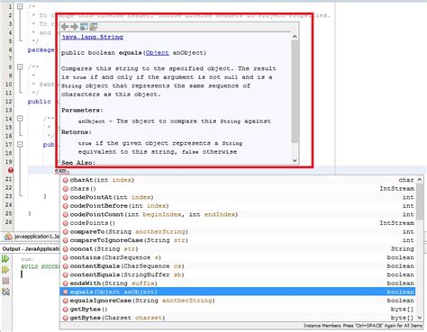
Task: Select contentEquals(StringBuffer sb) completion
Action: [x=238, y=274]
